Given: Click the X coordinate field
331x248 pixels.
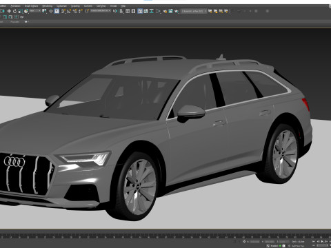Looking at the screenshot, I should (255, 242).
